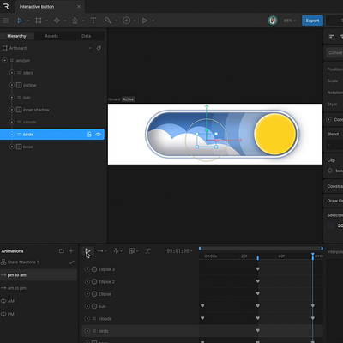Open the Rive logo home menu
343x343 pixels.
(x=6, y=6)
